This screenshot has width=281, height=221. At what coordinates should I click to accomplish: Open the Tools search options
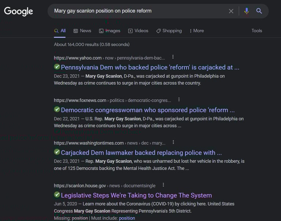pos(256,31)
